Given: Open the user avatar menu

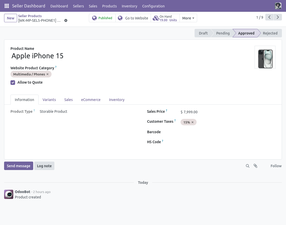Looking at the screenshot, I should coord(278,6).
